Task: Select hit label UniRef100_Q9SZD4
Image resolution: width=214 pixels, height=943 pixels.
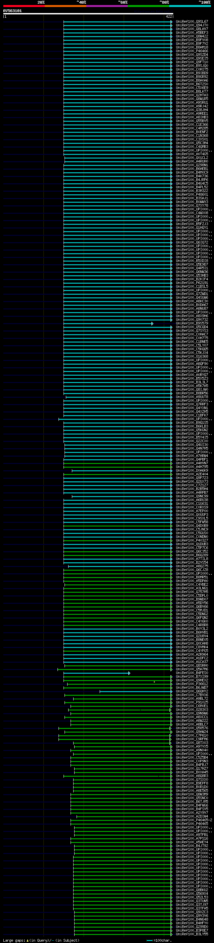Action: click(x=192, y=55)
